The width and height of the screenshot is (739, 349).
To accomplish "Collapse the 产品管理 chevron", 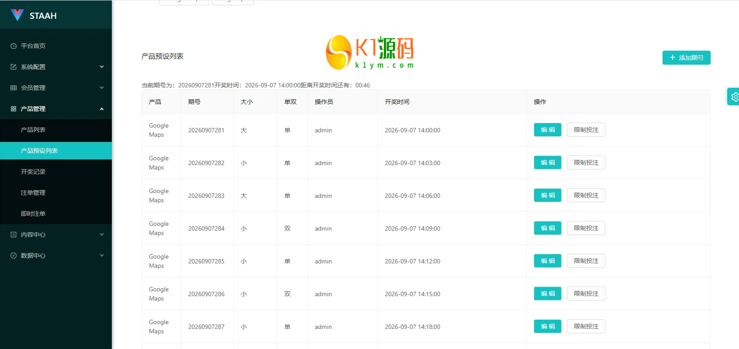I will coord(102,109).
